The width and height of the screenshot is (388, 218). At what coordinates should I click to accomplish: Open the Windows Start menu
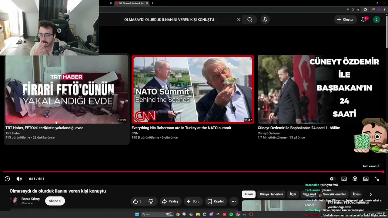[137, 214]
